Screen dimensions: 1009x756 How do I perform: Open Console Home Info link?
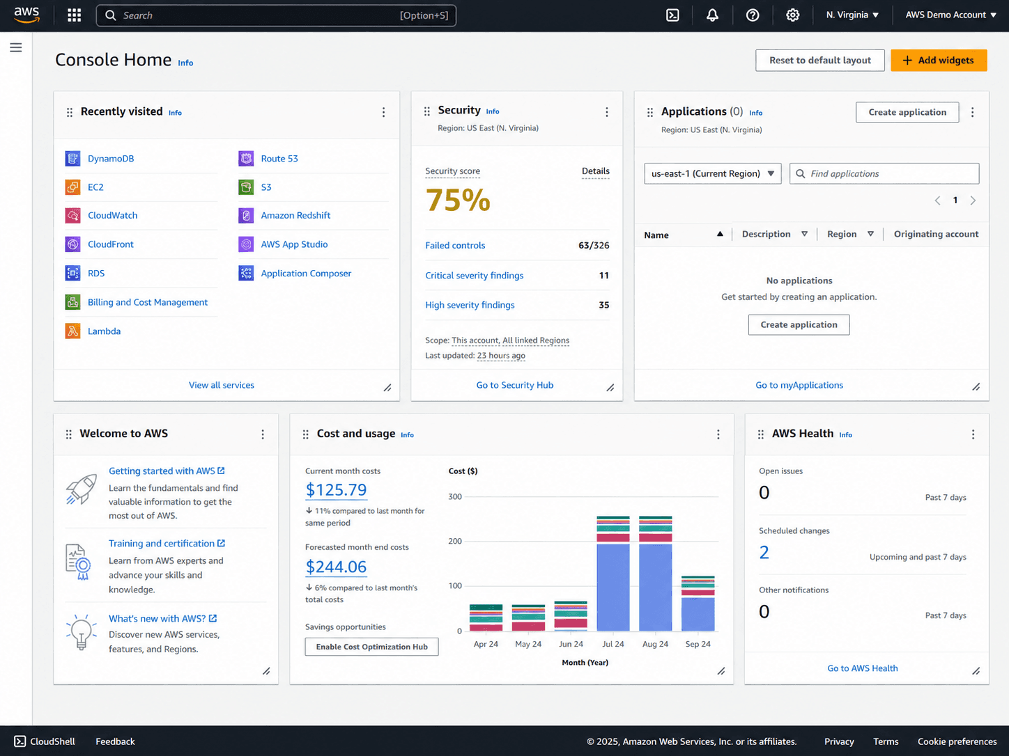click(185, 63)
